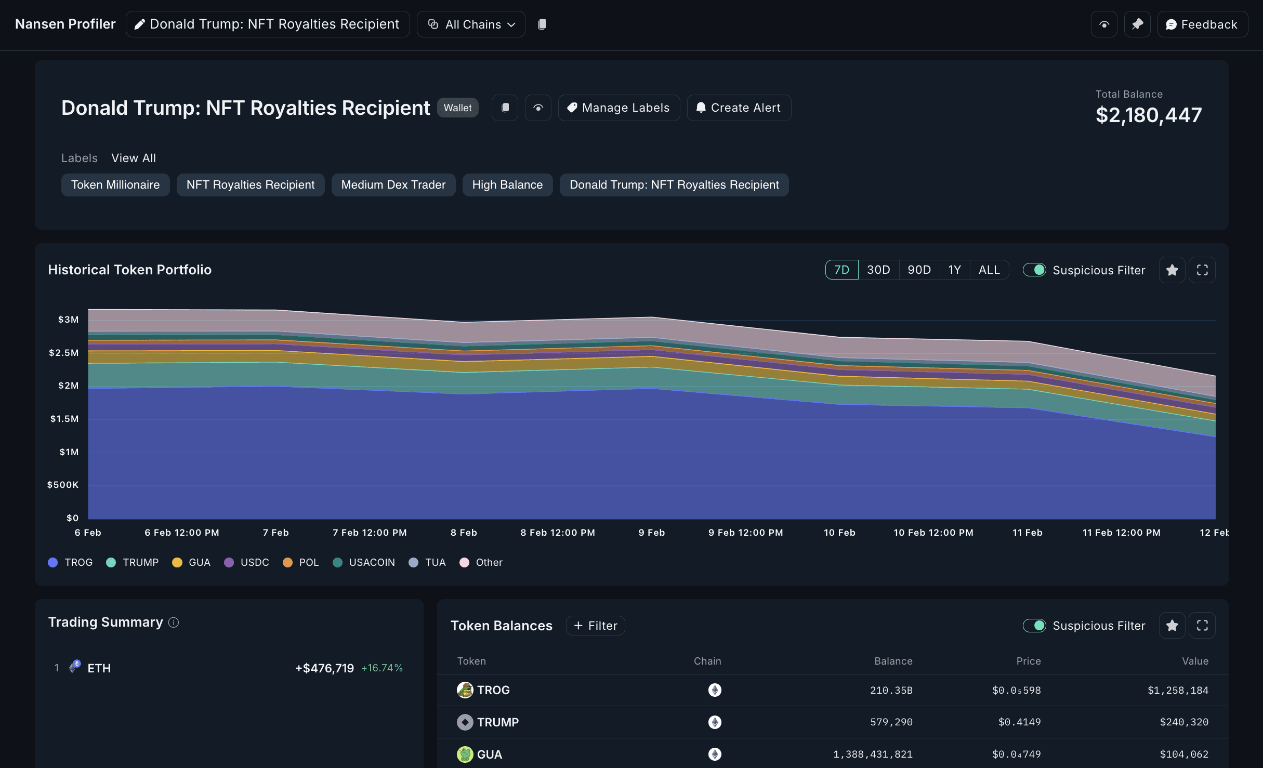Open Manage Labels
The width and height of the screenshot is (1263, 768).
(619, 108)
